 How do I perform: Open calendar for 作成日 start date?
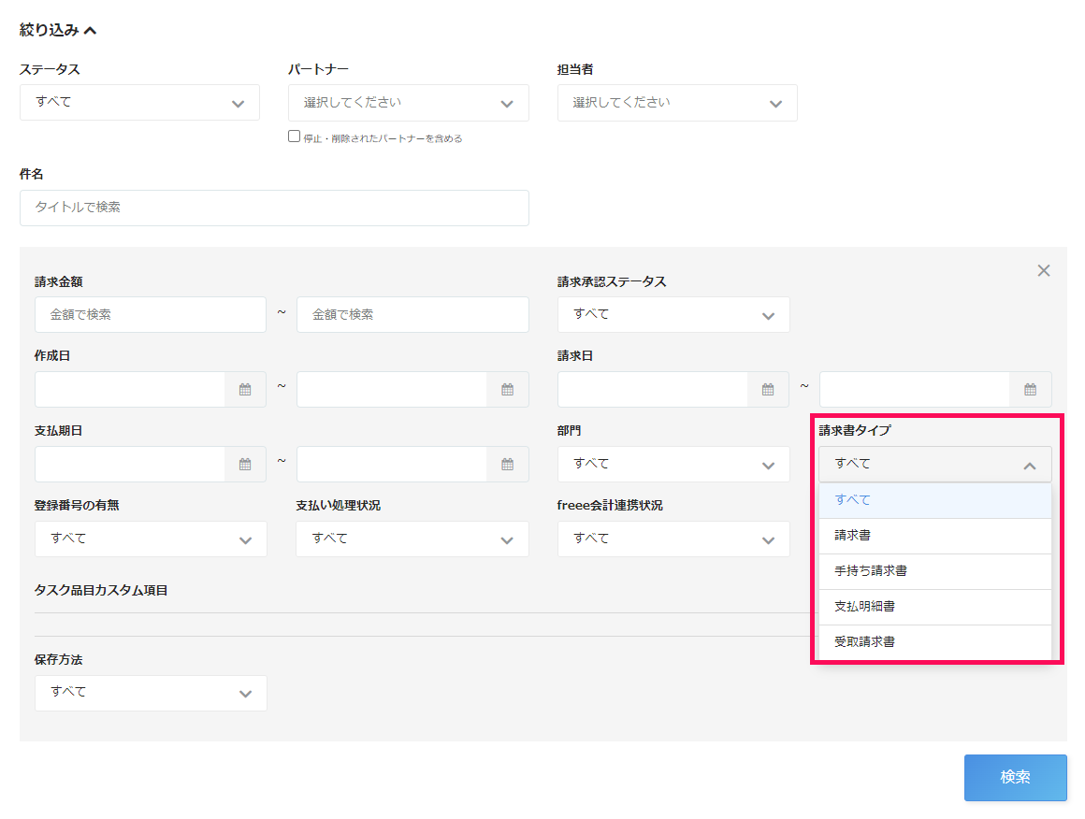tap(245, 390)
